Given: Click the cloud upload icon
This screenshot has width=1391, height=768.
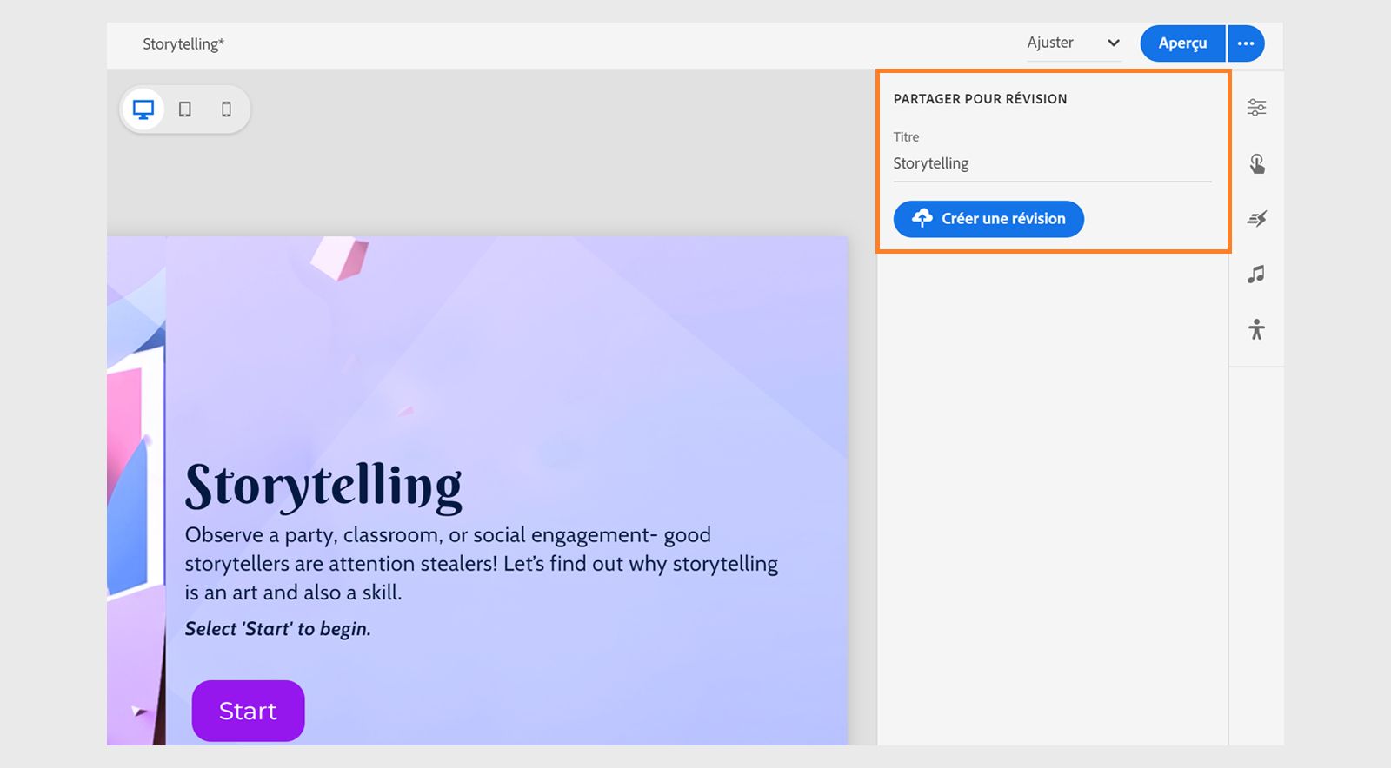Looking at the screenshot, I should point(922,218).
